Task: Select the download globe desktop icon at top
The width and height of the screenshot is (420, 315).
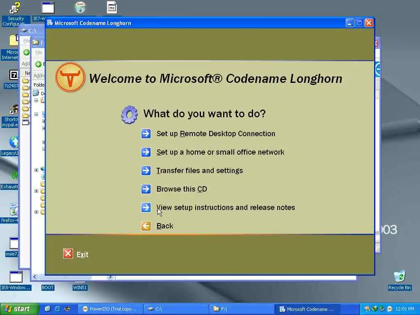Action: [x=80, y=7]
